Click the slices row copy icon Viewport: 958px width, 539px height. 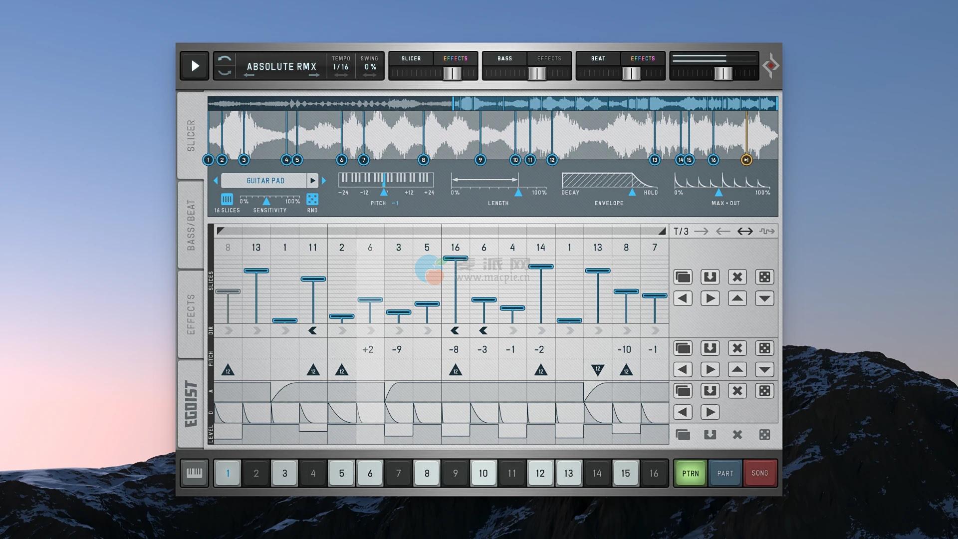[683, 277]
